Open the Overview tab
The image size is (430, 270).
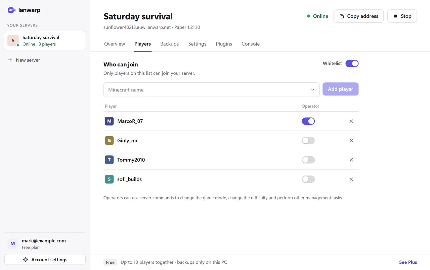pos(115,44)
